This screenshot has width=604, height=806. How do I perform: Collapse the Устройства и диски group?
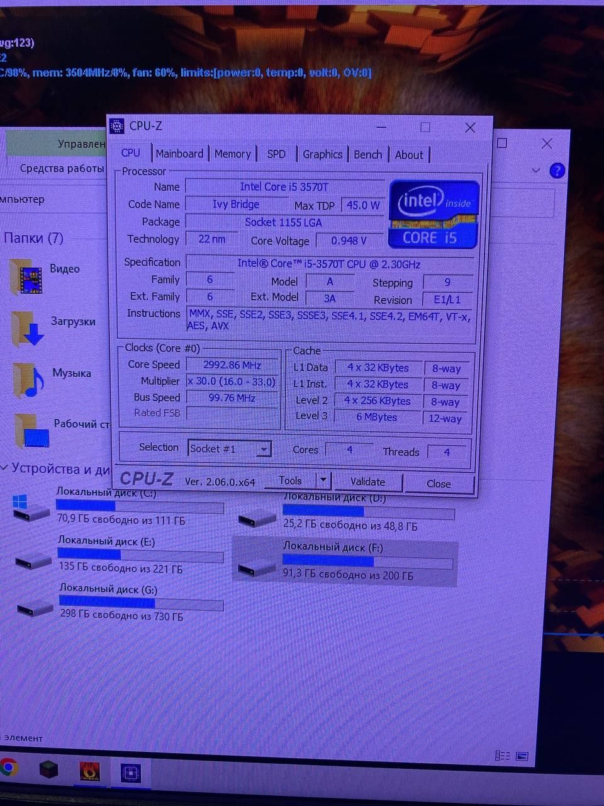tap(4, 468)
